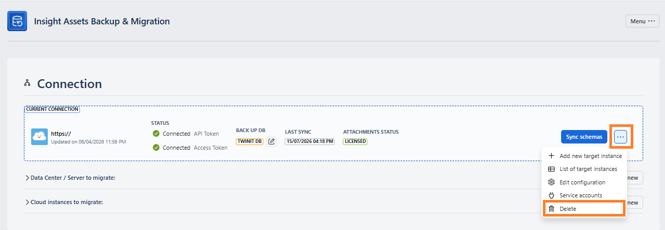The height and width of the screenshot is (230, 665).
Task: Expand Cloud instances to migrate
Action: [64, 202]
